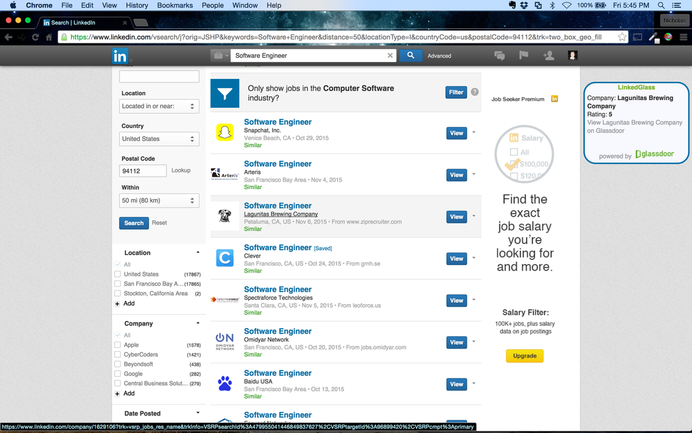The image size is (692, 433).
Task: Check the Beyondsoft company filter
Action: 118,364
